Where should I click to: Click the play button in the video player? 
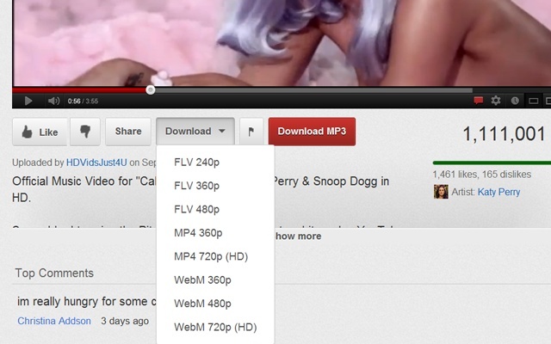coord(28,101)
